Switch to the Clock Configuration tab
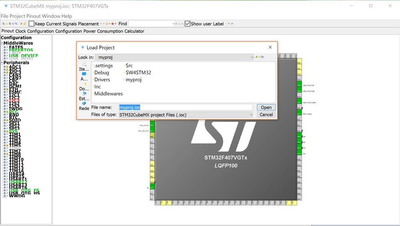Image resolution: width=400 pixels, height=226 pixels. [34, 31]
